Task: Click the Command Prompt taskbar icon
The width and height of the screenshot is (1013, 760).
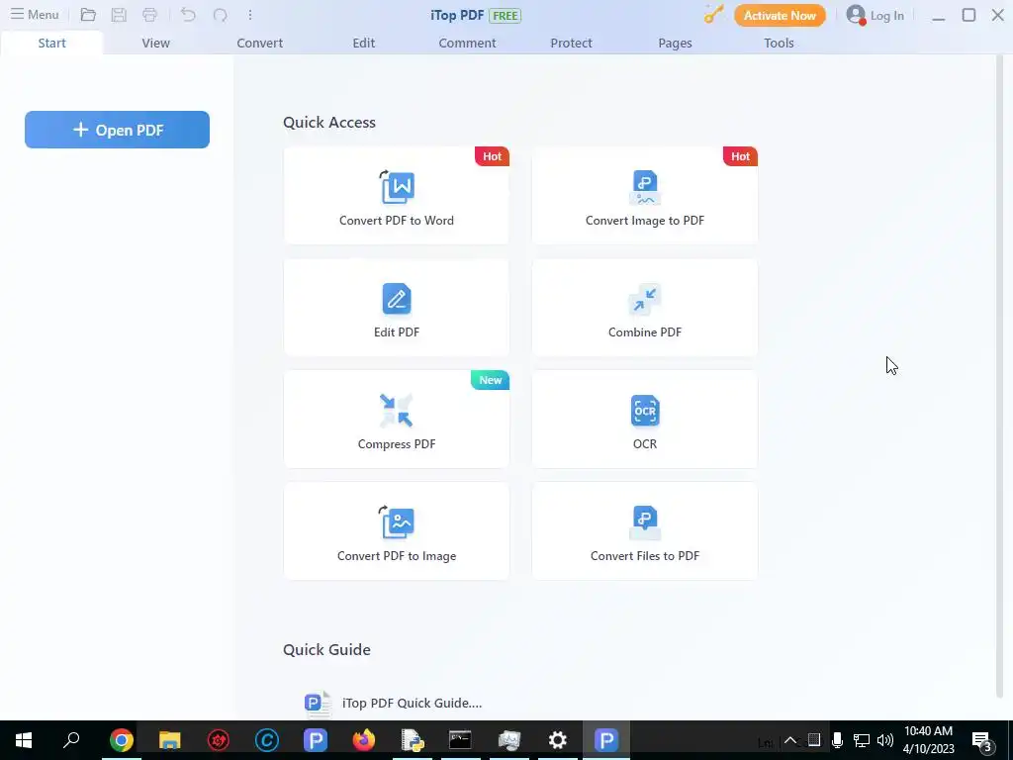Action: coord(460,740)
